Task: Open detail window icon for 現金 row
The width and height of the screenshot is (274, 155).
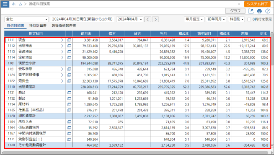Action: [x=69, y=40]
